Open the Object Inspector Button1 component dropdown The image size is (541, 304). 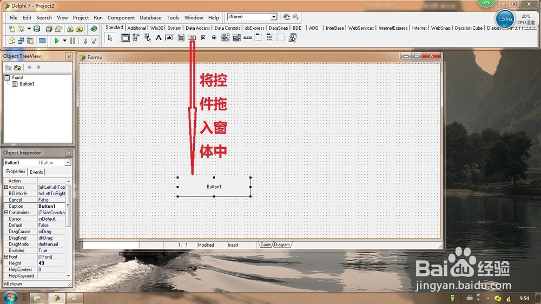(x=68, y=162)
